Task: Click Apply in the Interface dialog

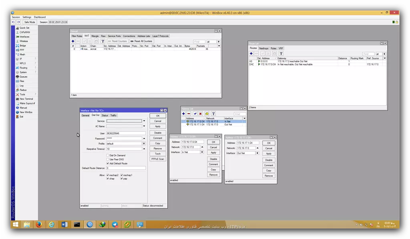Action: pos(158,126)
